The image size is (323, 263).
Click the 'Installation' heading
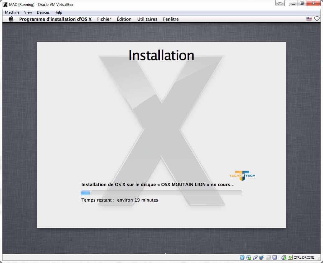[x=161, y=56]
